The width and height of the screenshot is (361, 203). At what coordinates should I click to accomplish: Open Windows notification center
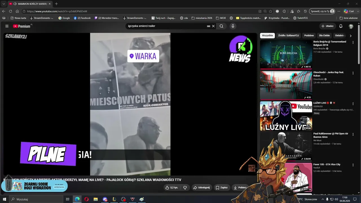[355, 199]
